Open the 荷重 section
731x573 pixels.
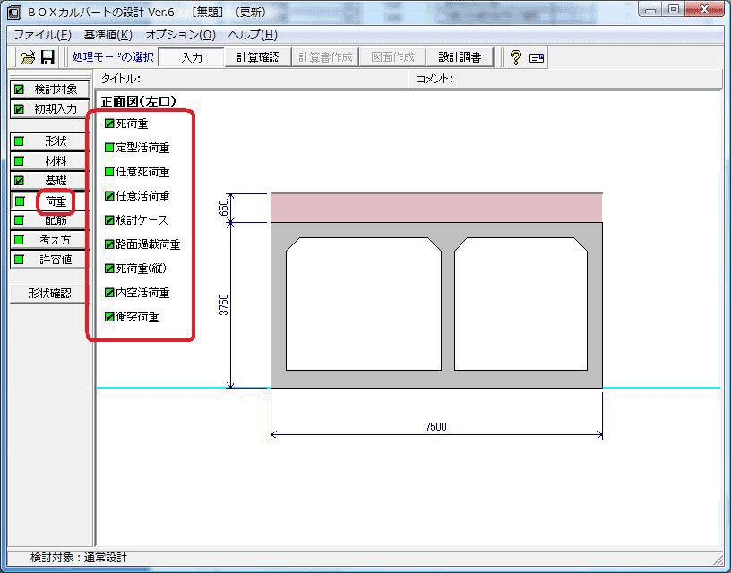coord(49,201)
